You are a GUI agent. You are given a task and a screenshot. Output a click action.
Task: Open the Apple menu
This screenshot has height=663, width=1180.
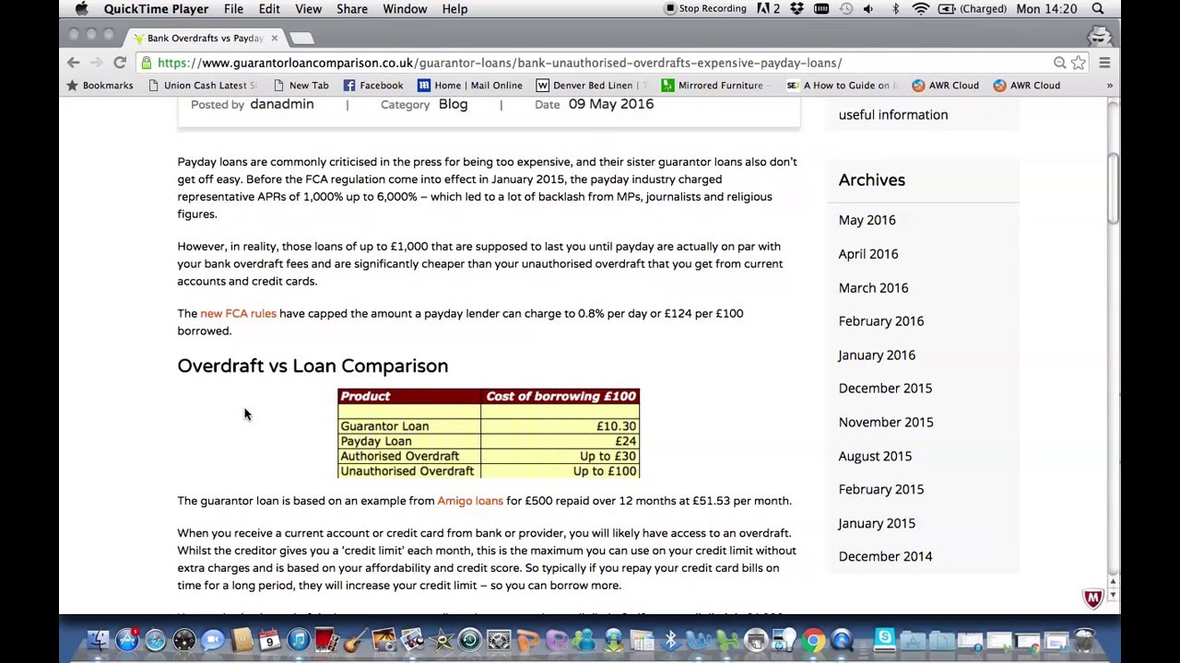pos(82,8)
